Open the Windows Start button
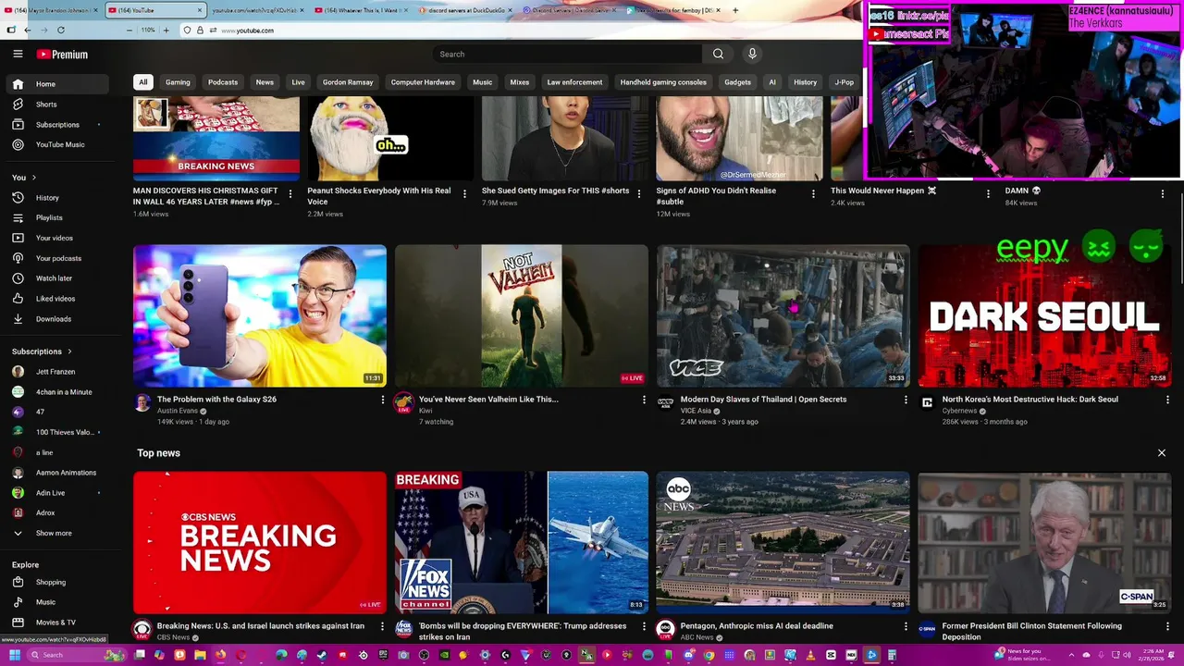 (13, 655)
